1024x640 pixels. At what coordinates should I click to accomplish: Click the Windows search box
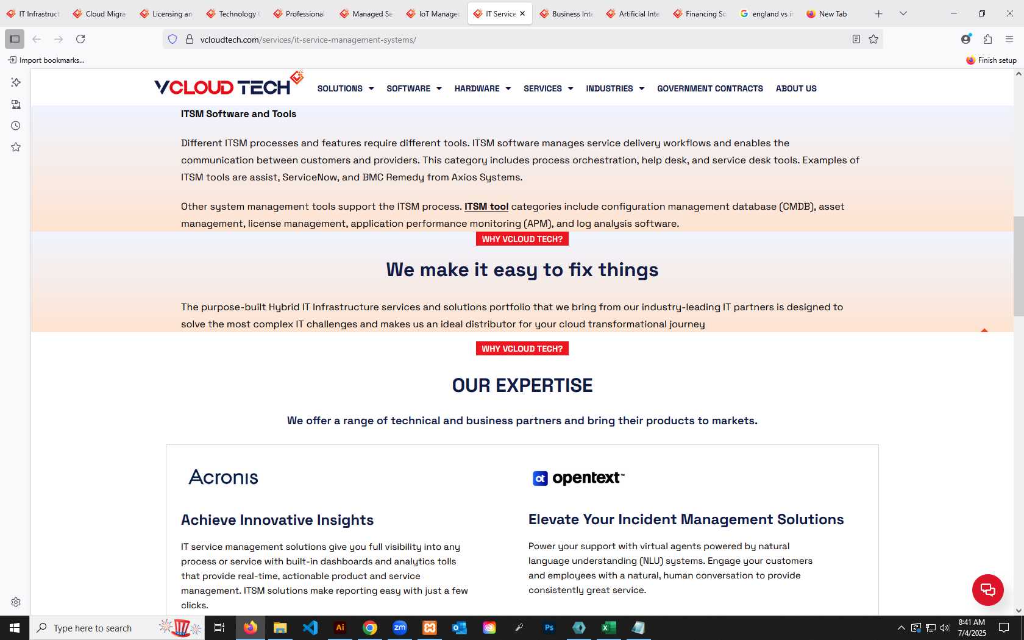[116, 628]
